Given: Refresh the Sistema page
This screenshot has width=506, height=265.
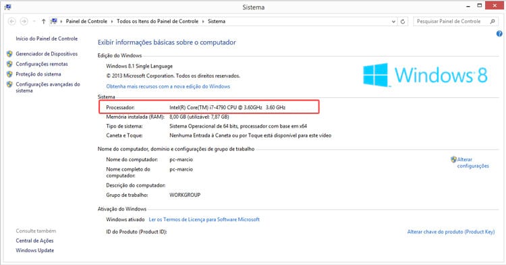Looking at the screenshot, I should click(x=403, y=22).
